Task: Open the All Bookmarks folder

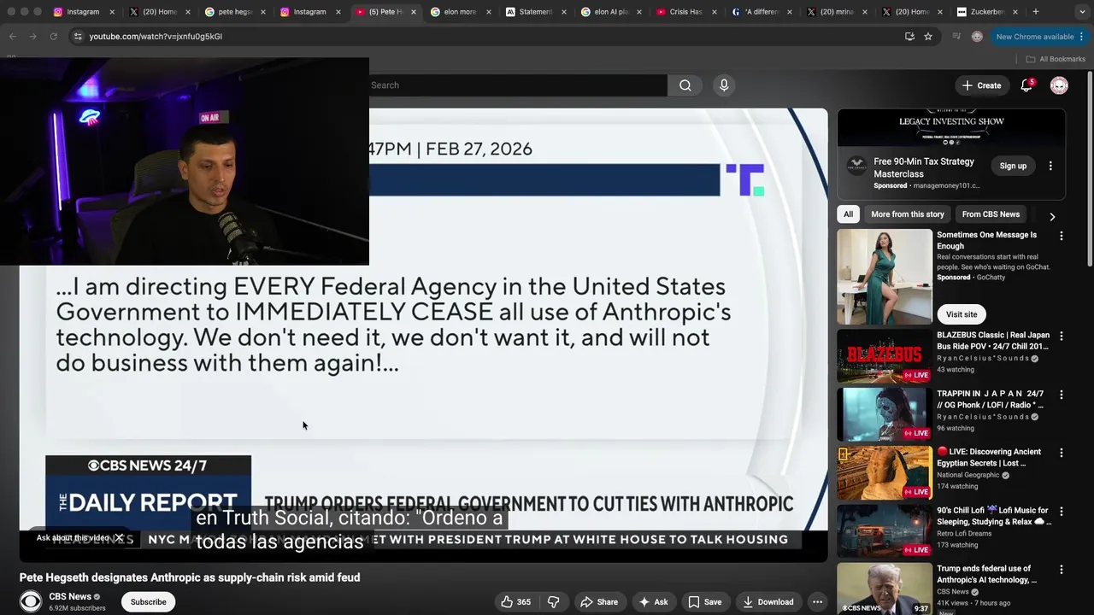Action: (1056, 59)
